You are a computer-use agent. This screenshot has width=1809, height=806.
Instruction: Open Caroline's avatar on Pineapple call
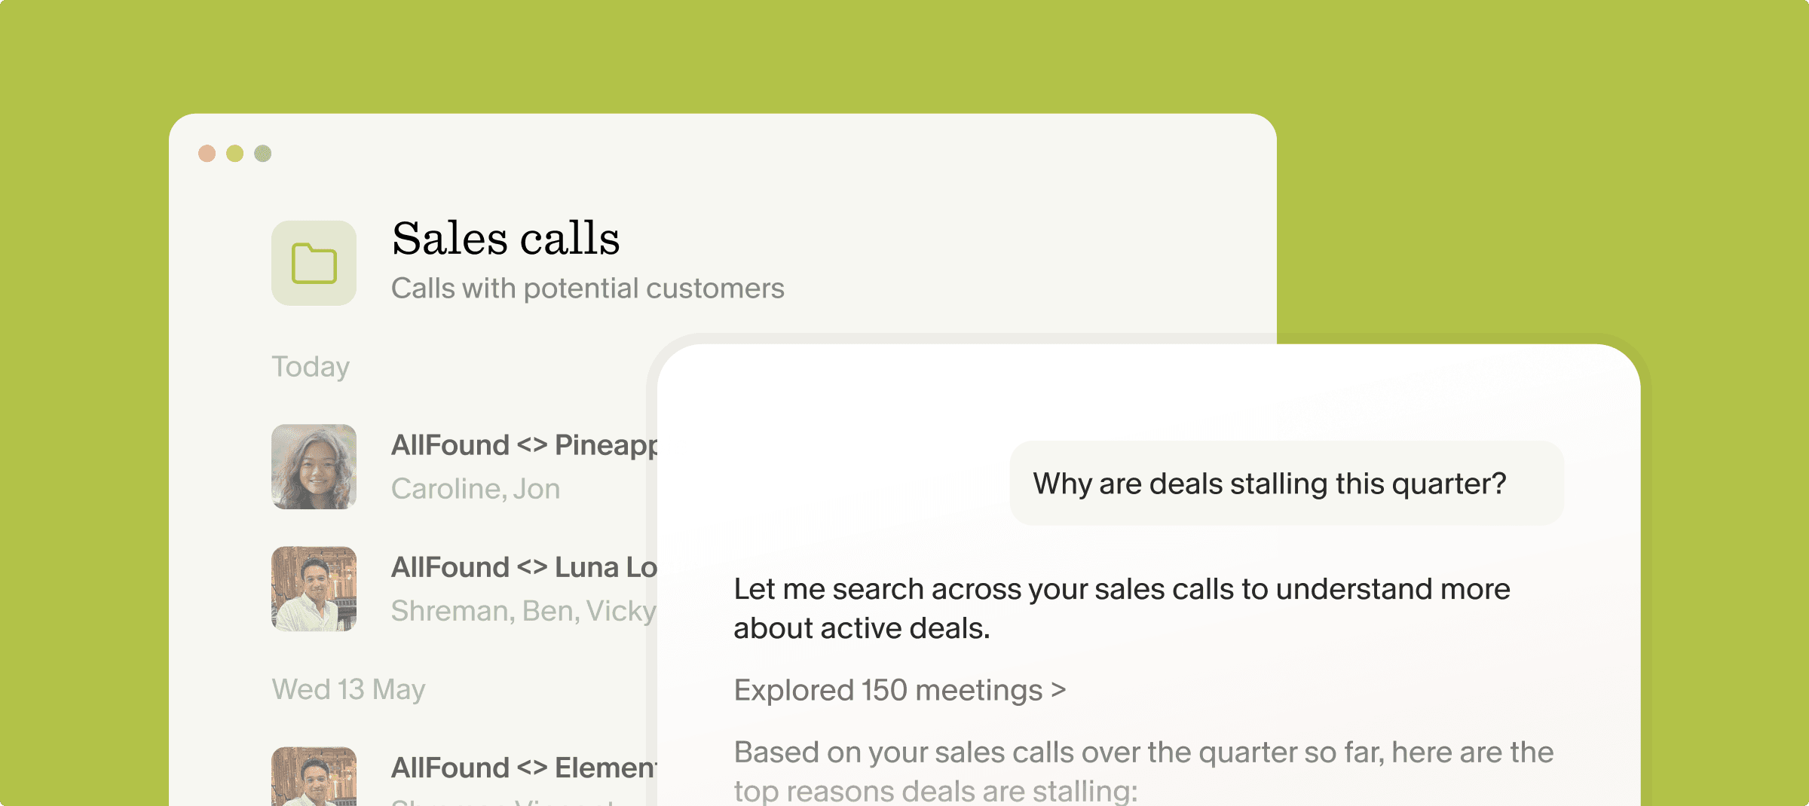pyautogui.click(x=314, y=466)
